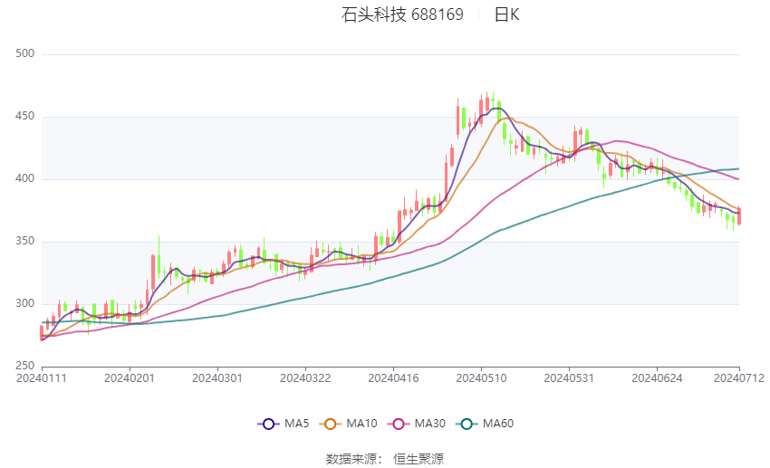The width and height of the screenshot is (770, 468).
Task: Click the 300 y-axis label
Action: coord(25,303)
